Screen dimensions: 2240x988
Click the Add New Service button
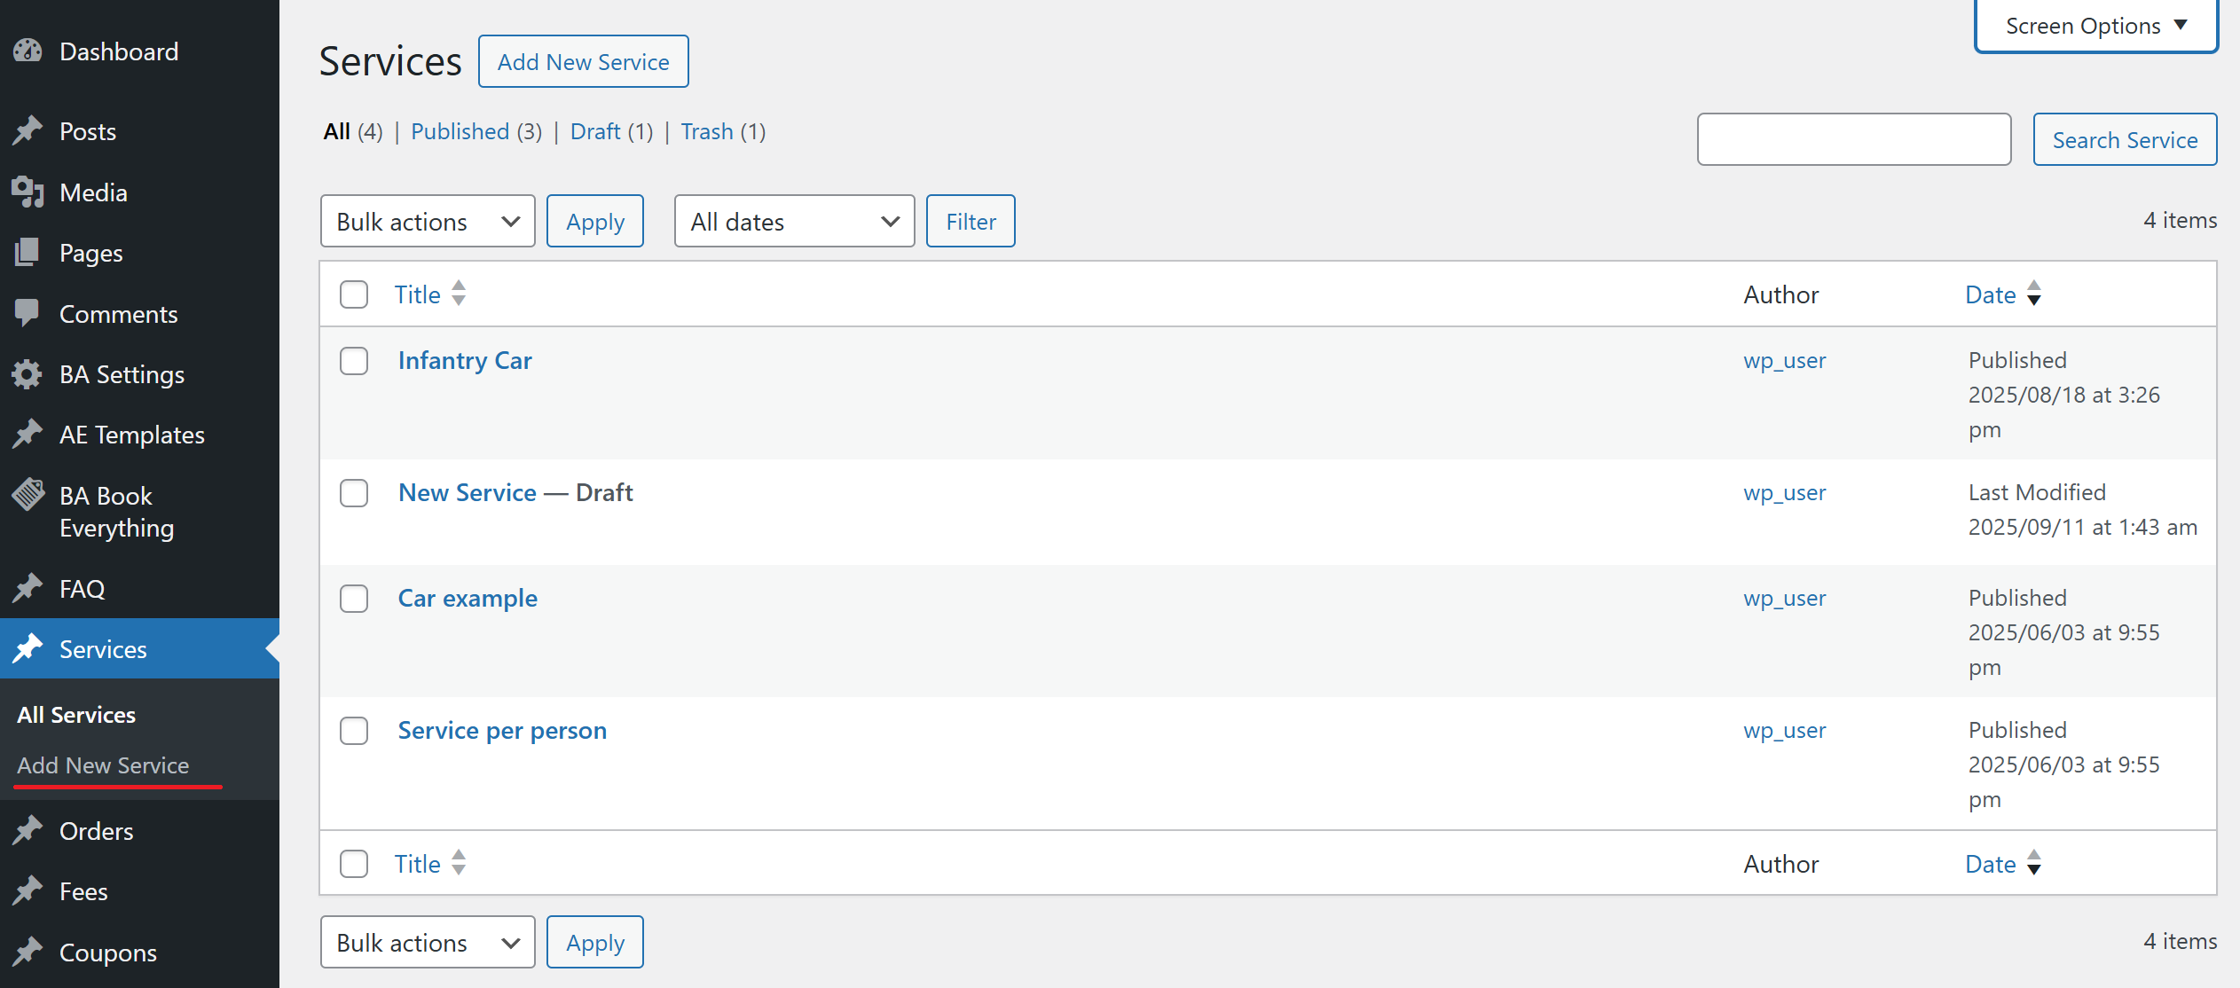583,62
